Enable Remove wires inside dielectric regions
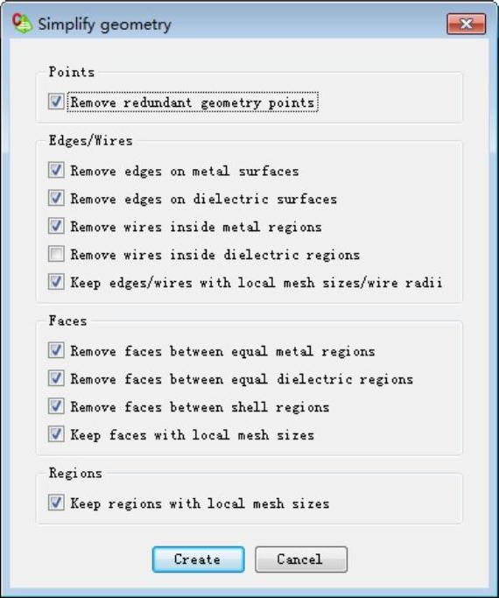499x598 pixels. click(x=56, y=254)
